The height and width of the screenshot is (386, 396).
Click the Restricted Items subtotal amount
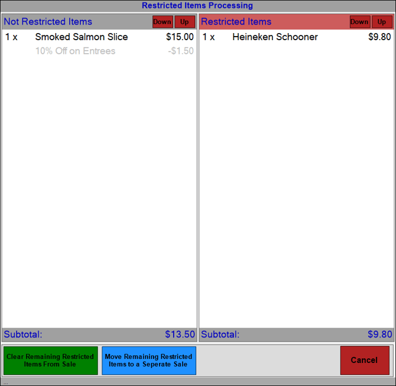[x=379, y=335]
